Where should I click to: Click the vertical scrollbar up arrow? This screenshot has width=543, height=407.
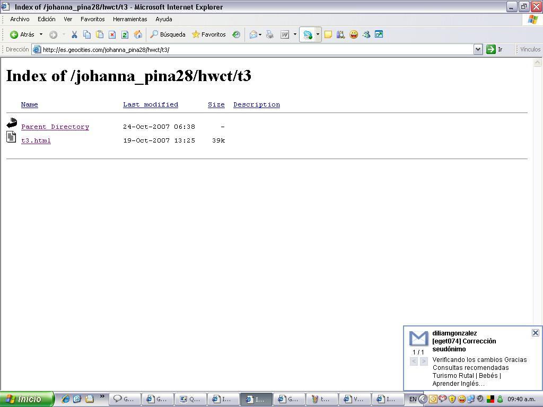pyautogui.click(x=538, y=63)
